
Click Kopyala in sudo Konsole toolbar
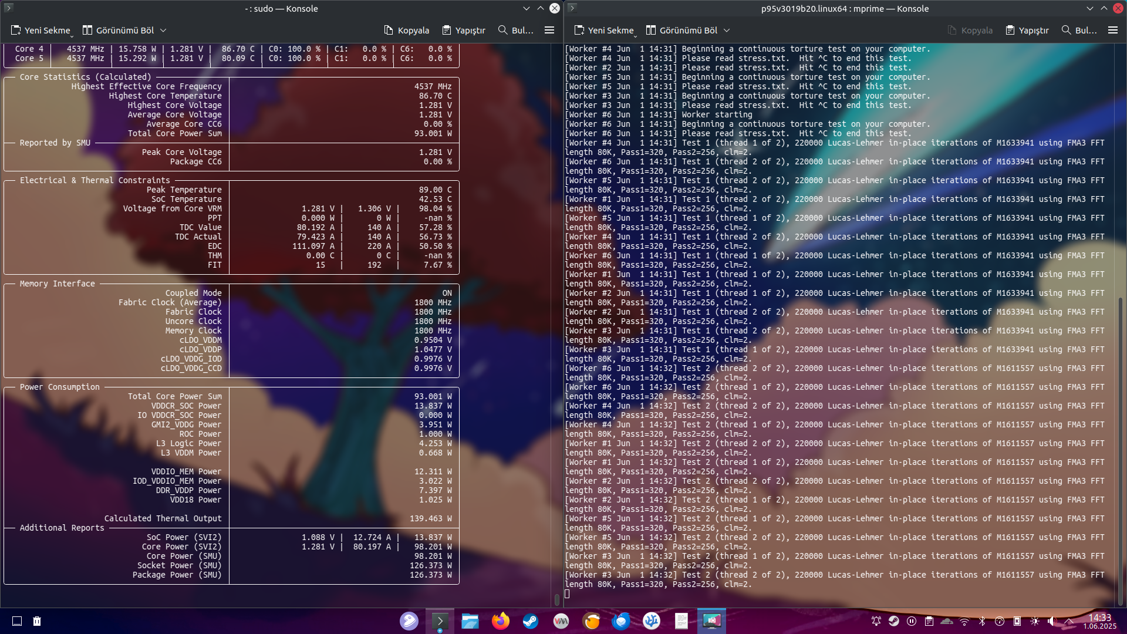coord(407,30)
